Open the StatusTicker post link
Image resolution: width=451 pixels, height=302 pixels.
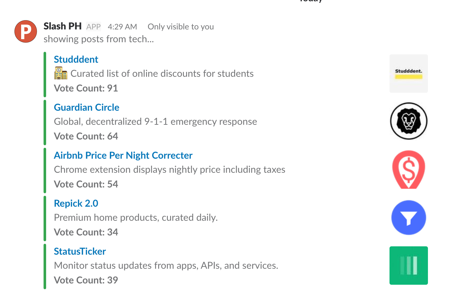[80, 251]
